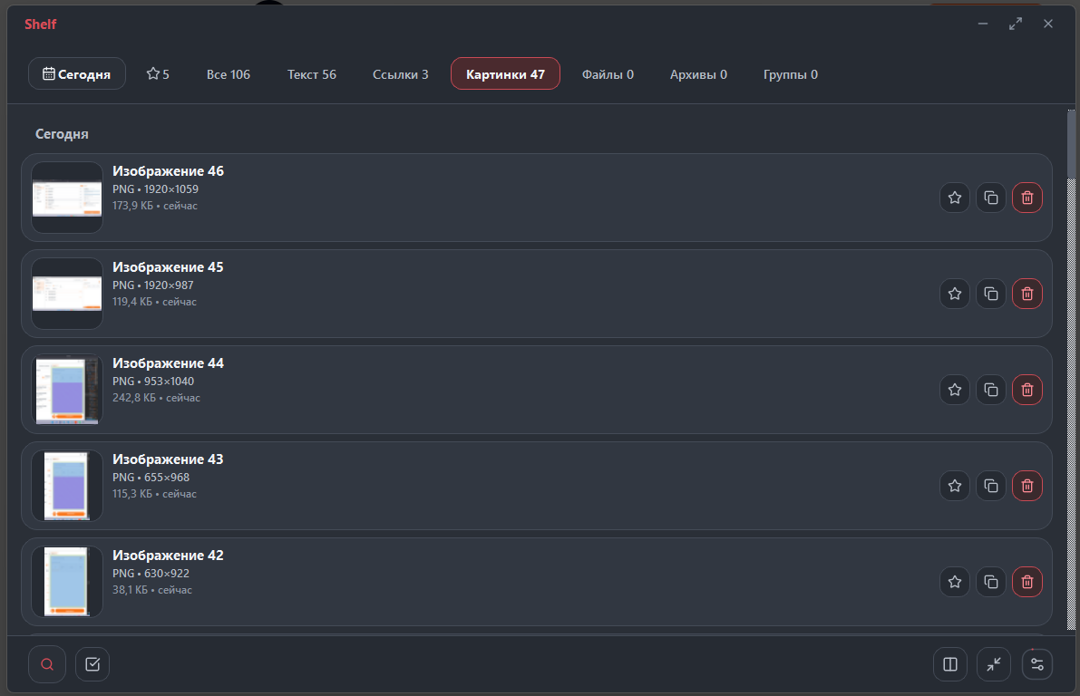1080x696 pixels.
Task: Copy Изображение 42 using copy icon
Action: [x=991, y=582]
